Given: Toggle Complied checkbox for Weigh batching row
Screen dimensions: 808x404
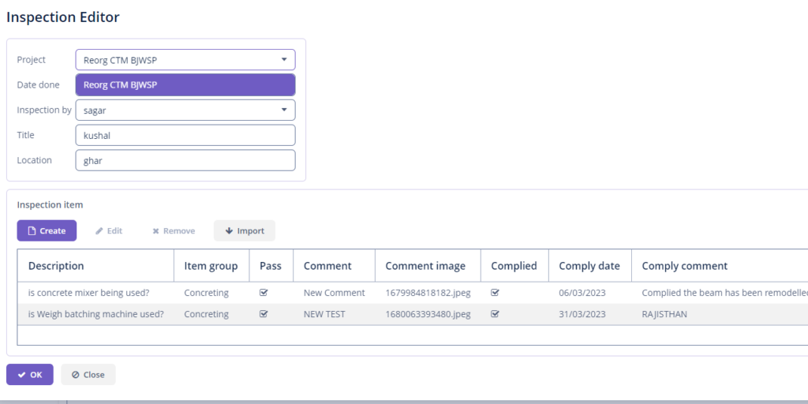Looking at the screenshot, I should pos(495,314).
